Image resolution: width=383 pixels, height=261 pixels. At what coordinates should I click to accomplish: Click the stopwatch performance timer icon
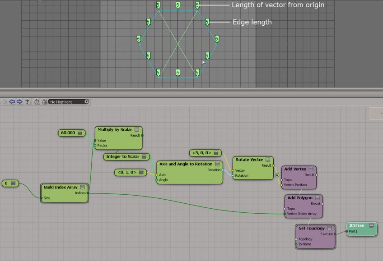coord(37,102)
